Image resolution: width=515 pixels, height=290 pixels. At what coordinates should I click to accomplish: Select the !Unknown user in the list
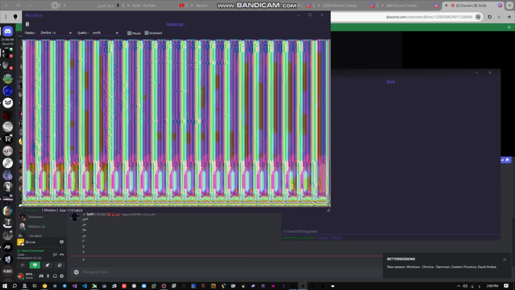click(x=35, y=217)
